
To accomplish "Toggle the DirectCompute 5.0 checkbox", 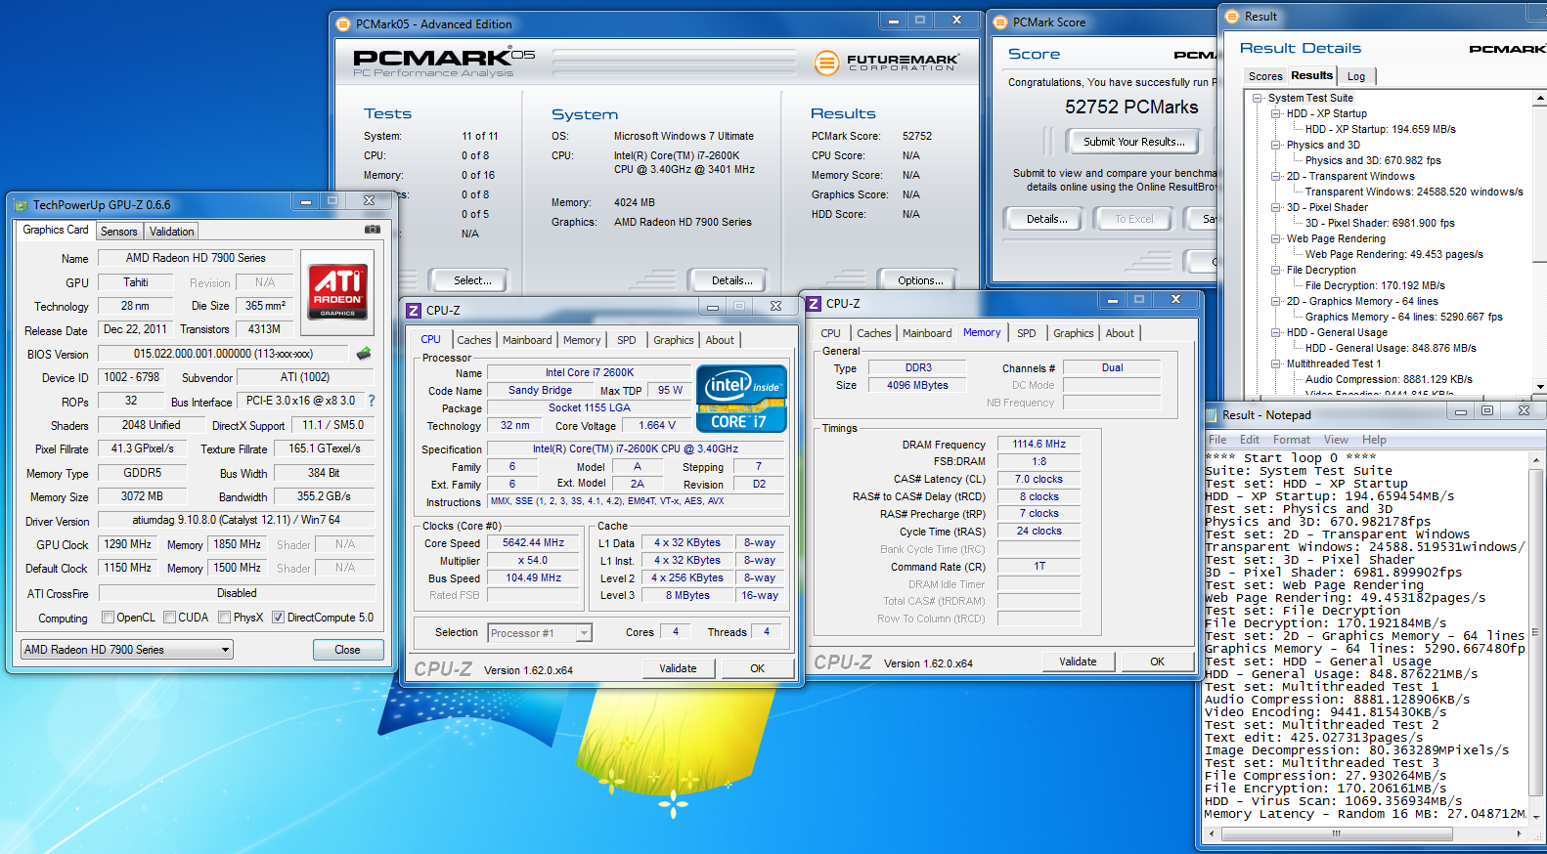I will [x=278, y=618].
